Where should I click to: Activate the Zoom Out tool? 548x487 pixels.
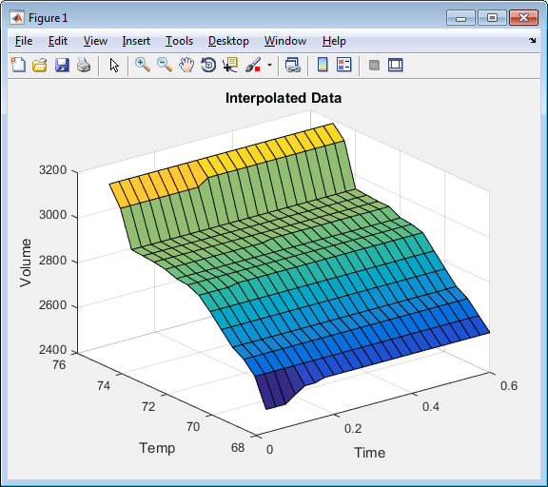point(165,65)
